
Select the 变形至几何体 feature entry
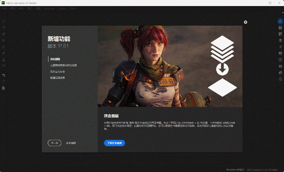[x=57, y=72]
